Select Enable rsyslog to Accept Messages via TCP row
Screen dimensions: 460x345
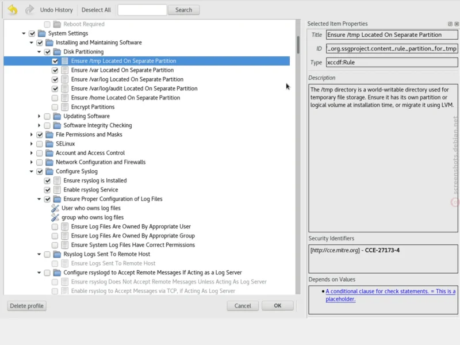[x=147, y=291]
